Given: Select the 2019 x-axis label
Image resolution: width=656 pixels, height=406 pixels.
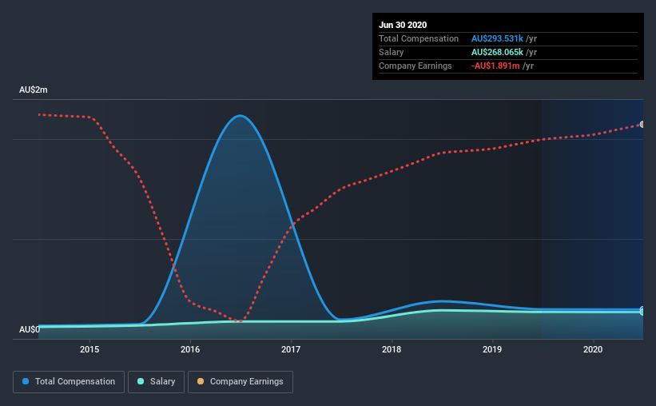Looking at the screenshot, I should coord(492,349).
